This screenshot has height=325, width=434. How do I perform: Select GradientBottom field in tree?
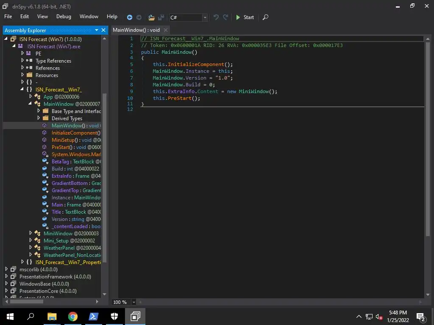coord(76,183)
